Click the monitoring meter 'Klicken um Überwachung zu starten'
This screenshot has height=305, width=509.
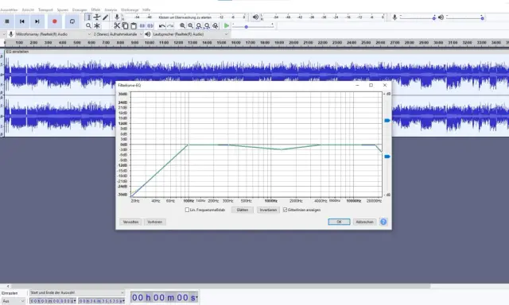coord(185,17)
